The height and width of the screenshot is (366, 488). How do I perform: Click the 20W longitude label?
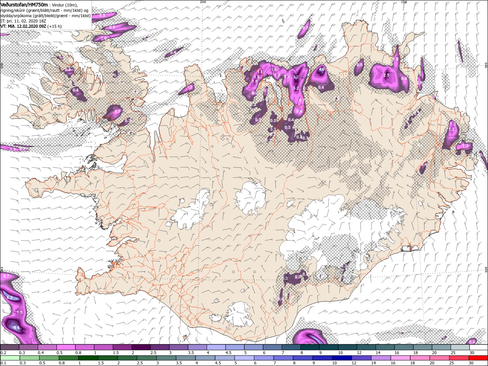(x=203, y=2)
